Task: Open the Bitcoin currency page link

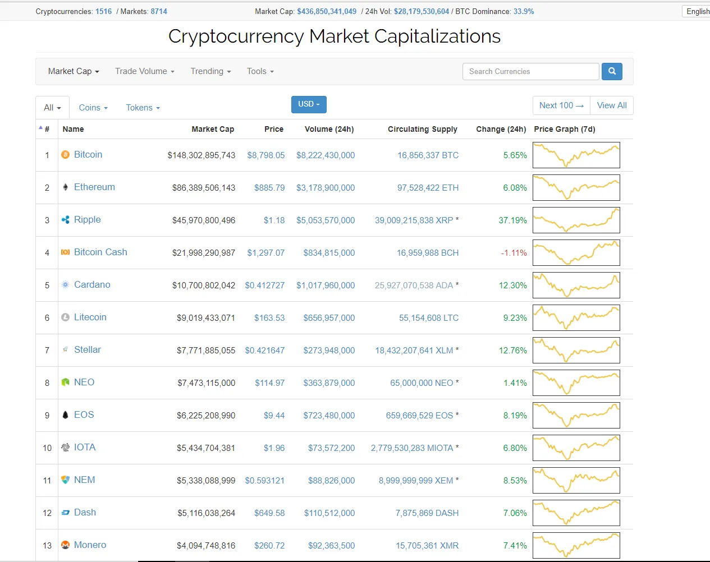Action: [88, 155]
